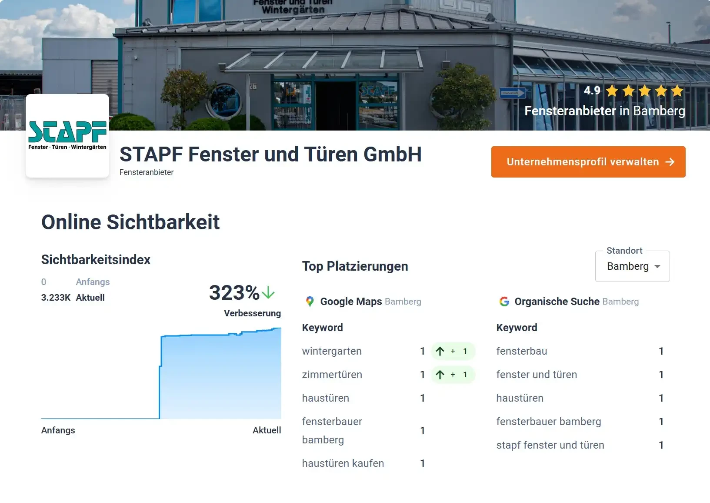Screen dimensions: 710x503
Task: Select haustüren in Google Maps list
Action: pyautogui.click(x=326, y=398)
